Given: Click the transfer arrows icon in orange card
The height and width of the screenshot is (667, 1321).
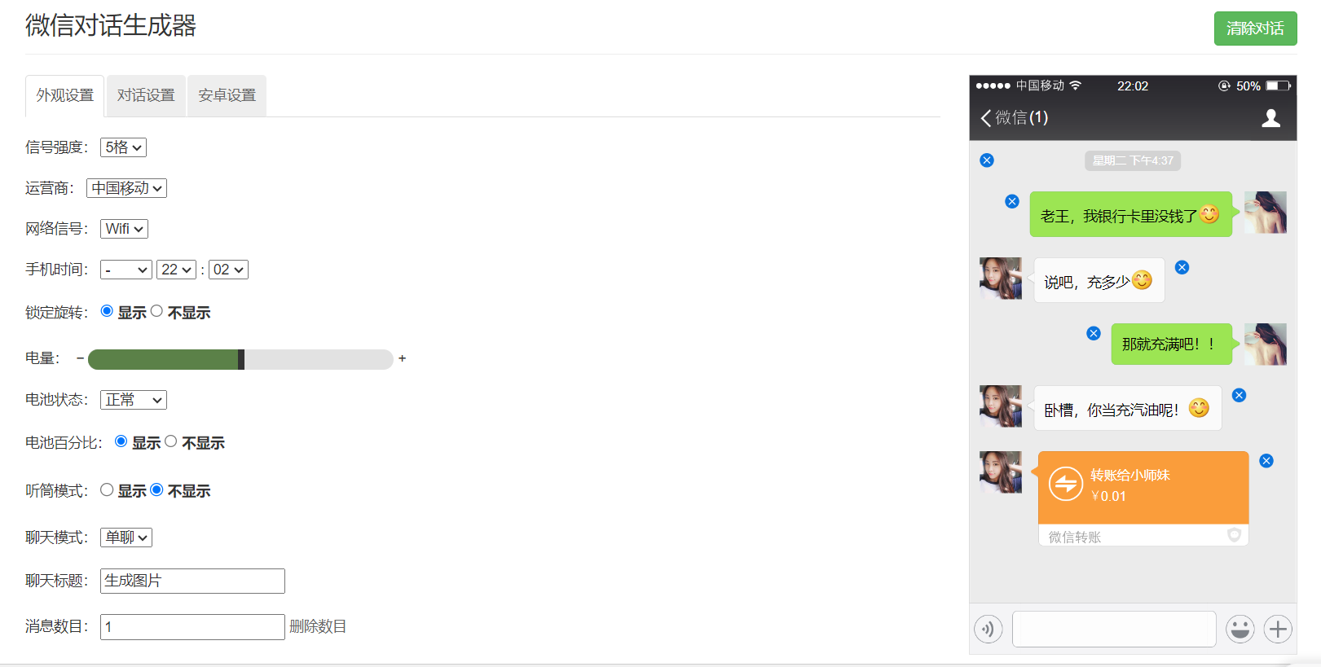Looking at the screenshot, I should tap(1065, 485).
